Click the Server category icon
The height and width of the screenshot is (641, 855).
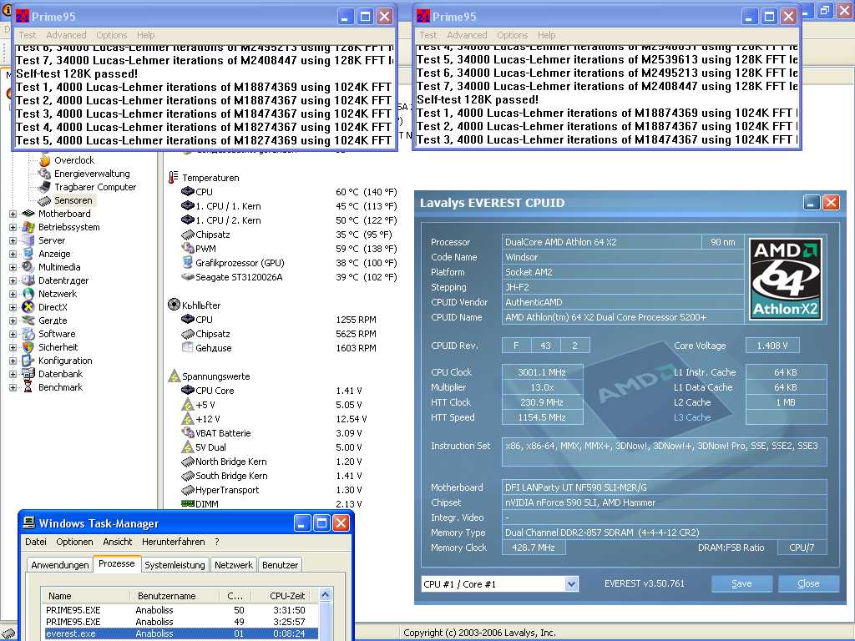28,240
